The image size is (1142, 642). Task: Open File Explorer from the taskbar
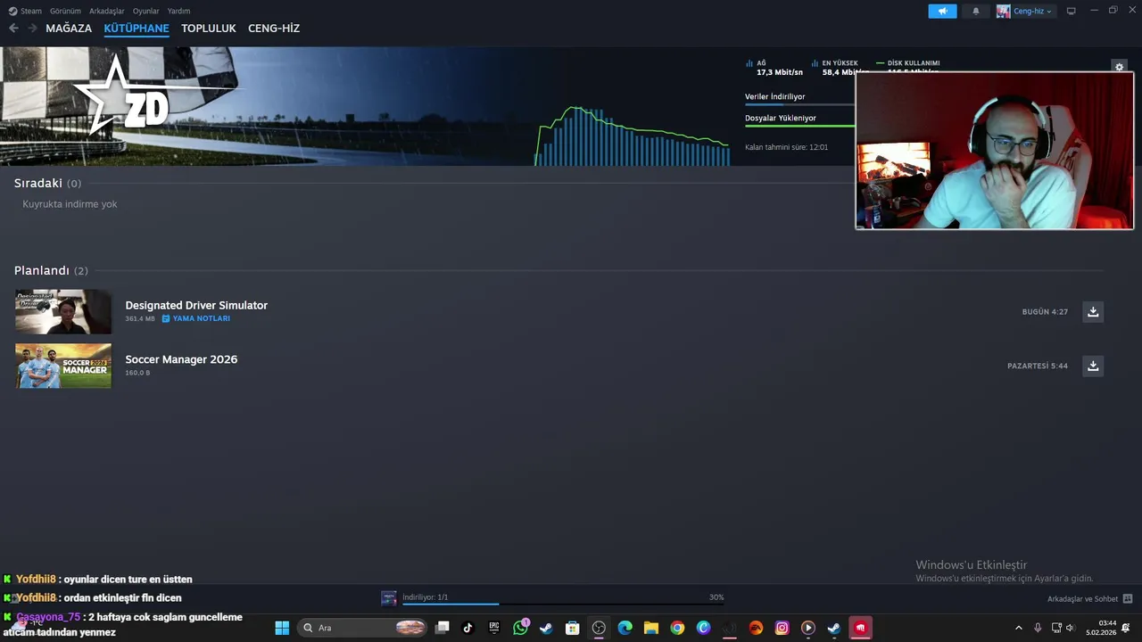651,628
